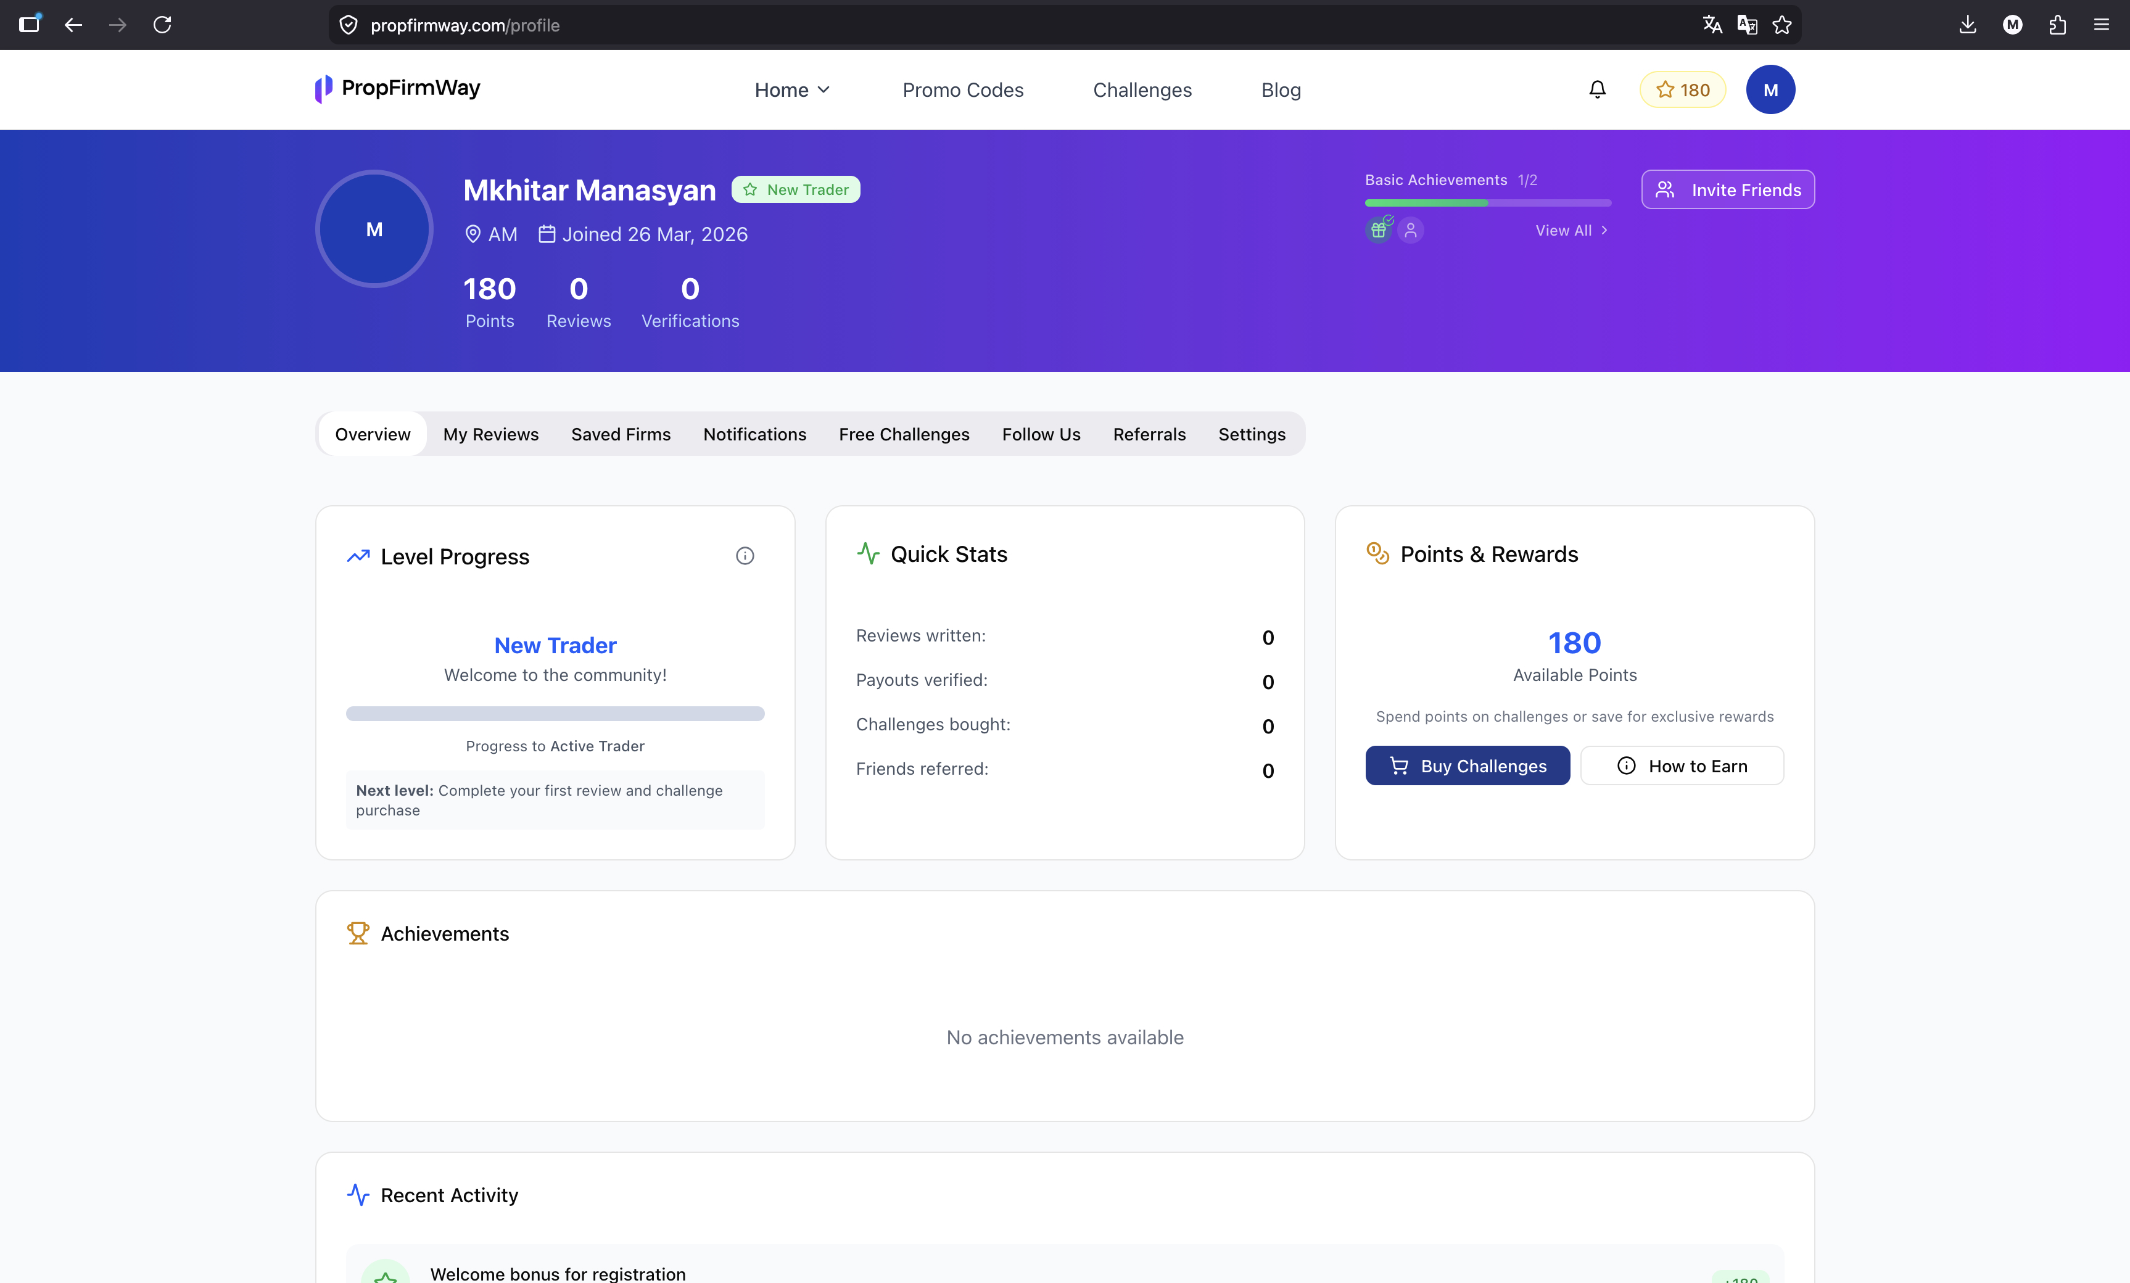Expand the Home dropdown menu
Image resolution: width=2130 pixels, height=1283 pixels.
(792, 90)
